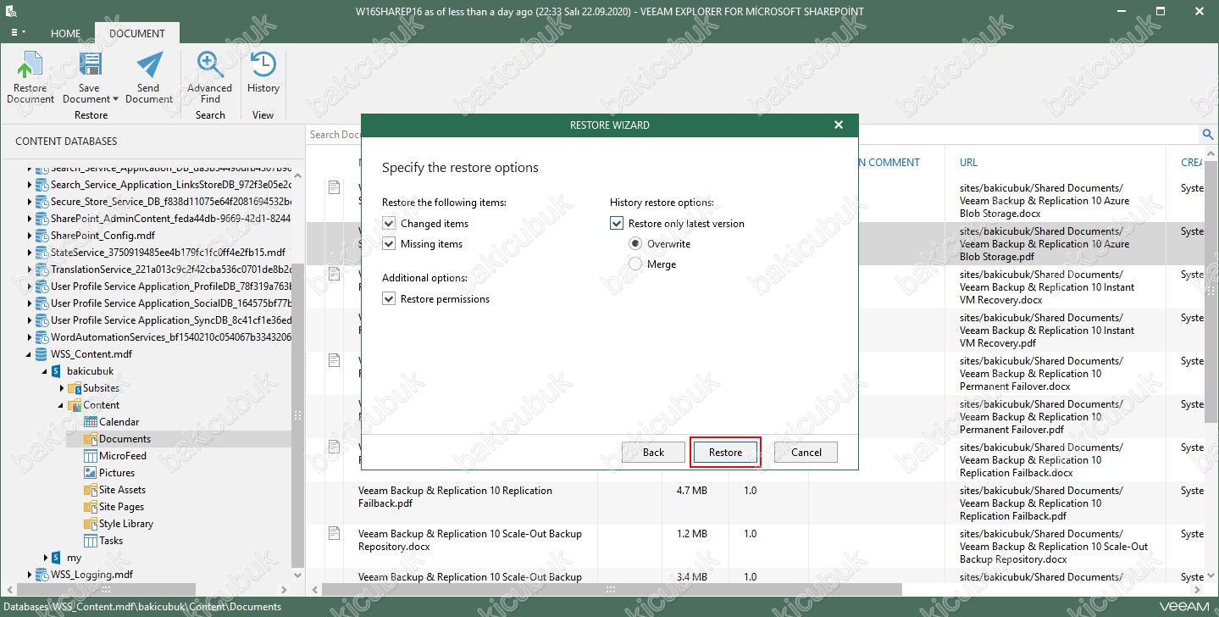1219x617 pixels.
Task: Click the Site Assets library icon
Action: point(91,490)
